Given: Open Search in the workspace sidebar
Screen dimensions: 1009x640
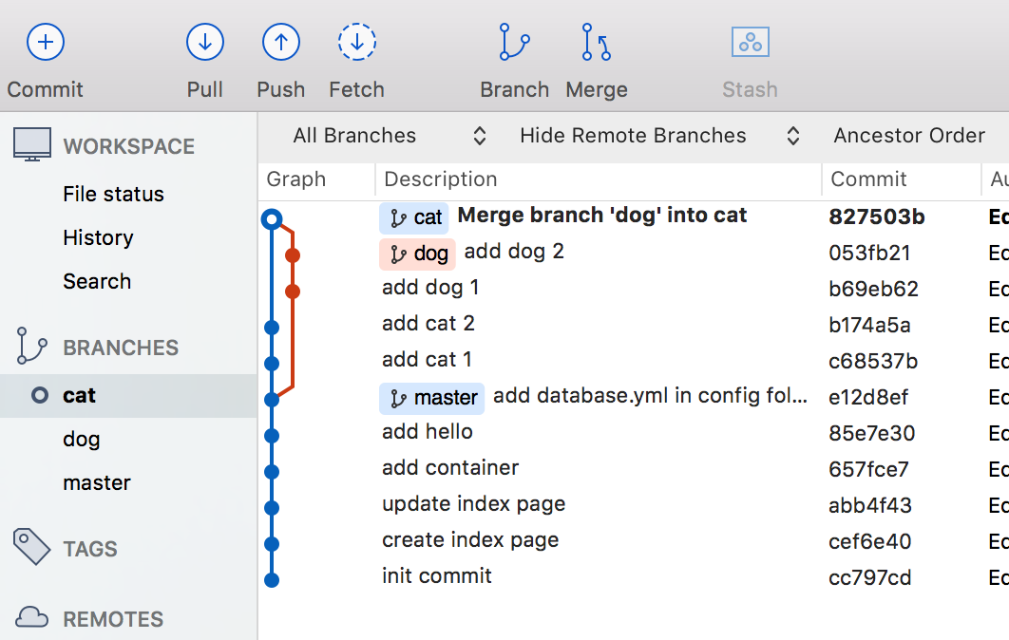Looking at the screenshot, I should [x=97, y=281].
